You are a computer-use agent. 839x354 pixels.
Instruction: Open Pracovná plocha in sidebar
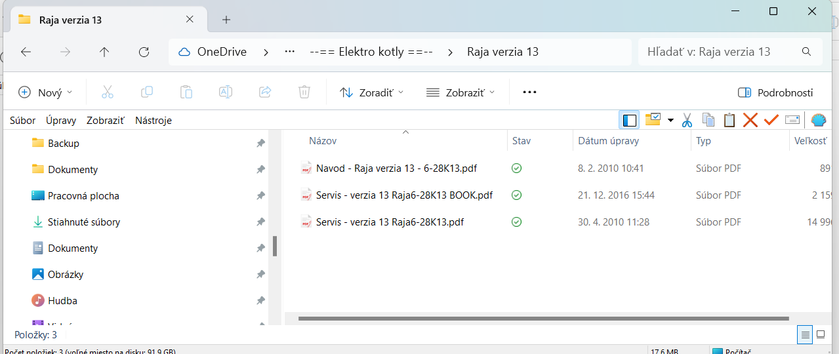click(x=83, y=195)
